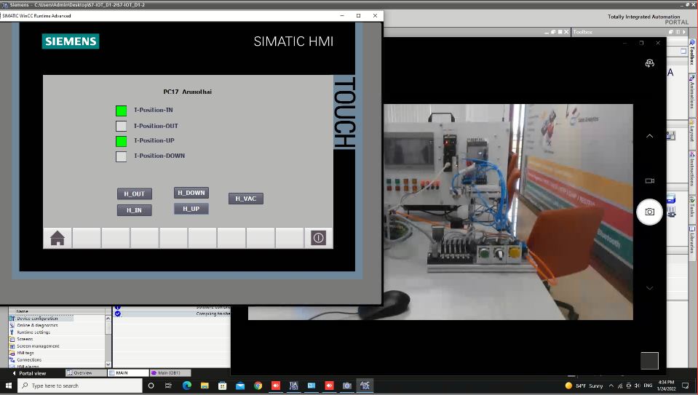Open Google Chrome from the taskbar
The width and height of the screenshot is (698, 395).
[x=258, y=386]
